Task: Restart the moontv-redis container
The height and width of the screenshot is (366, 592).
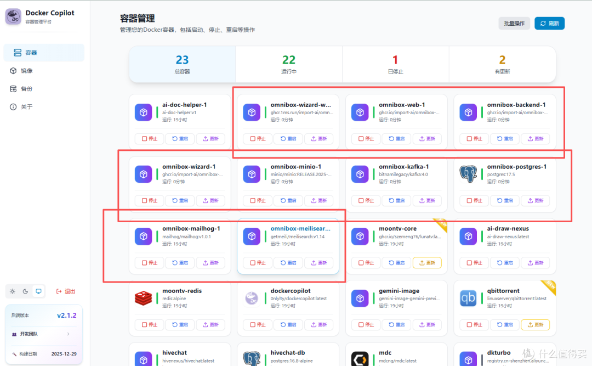Action: click(180, 324)
